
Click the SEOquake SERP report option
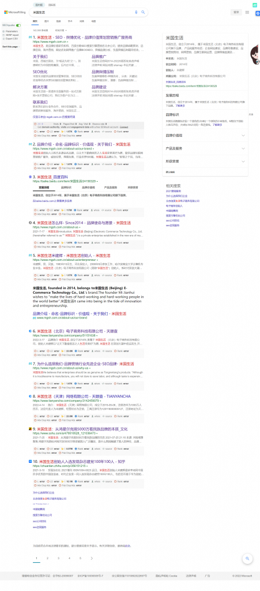[x=11, y=35]
